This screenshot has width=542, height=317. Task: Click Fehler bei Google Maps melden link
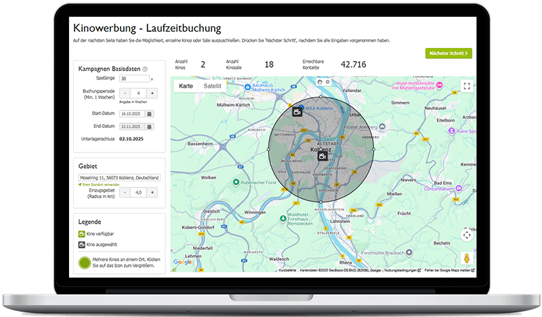pos(449,270)
